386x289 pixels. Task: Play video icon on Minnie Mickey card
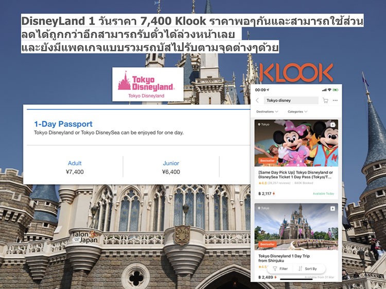pos(332,125)
